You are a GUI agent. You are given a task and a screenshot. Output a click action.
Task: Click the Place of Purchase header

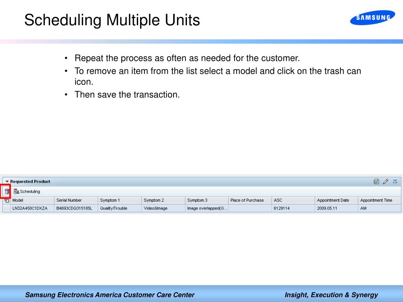250,200
